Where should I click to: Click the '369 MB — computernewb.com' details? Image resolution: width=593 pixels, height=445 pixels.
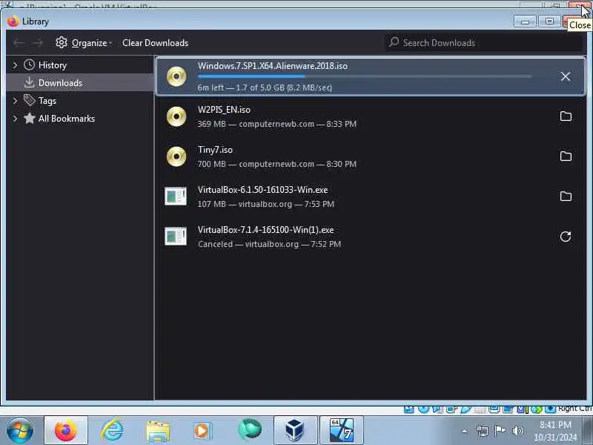[276, 124]
